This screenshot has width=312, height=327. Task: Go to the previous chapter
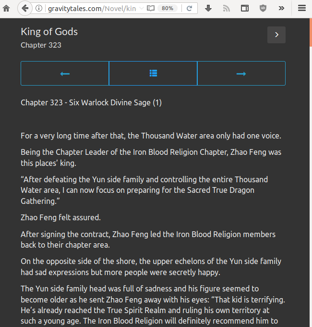pos(65,74)
